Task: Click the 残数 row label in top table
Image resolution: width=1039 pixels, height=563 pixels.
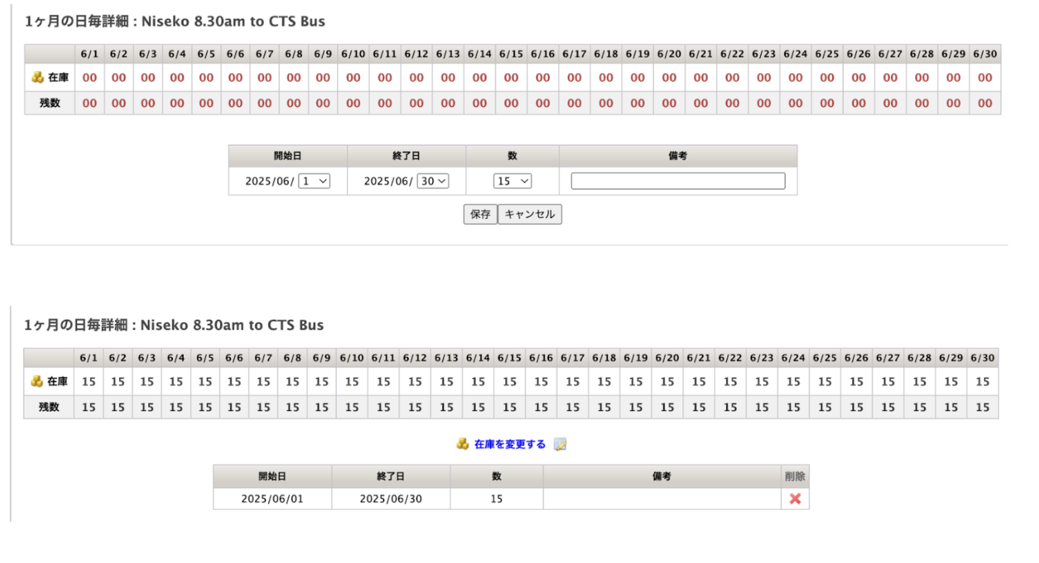Action: coord(49,103)
